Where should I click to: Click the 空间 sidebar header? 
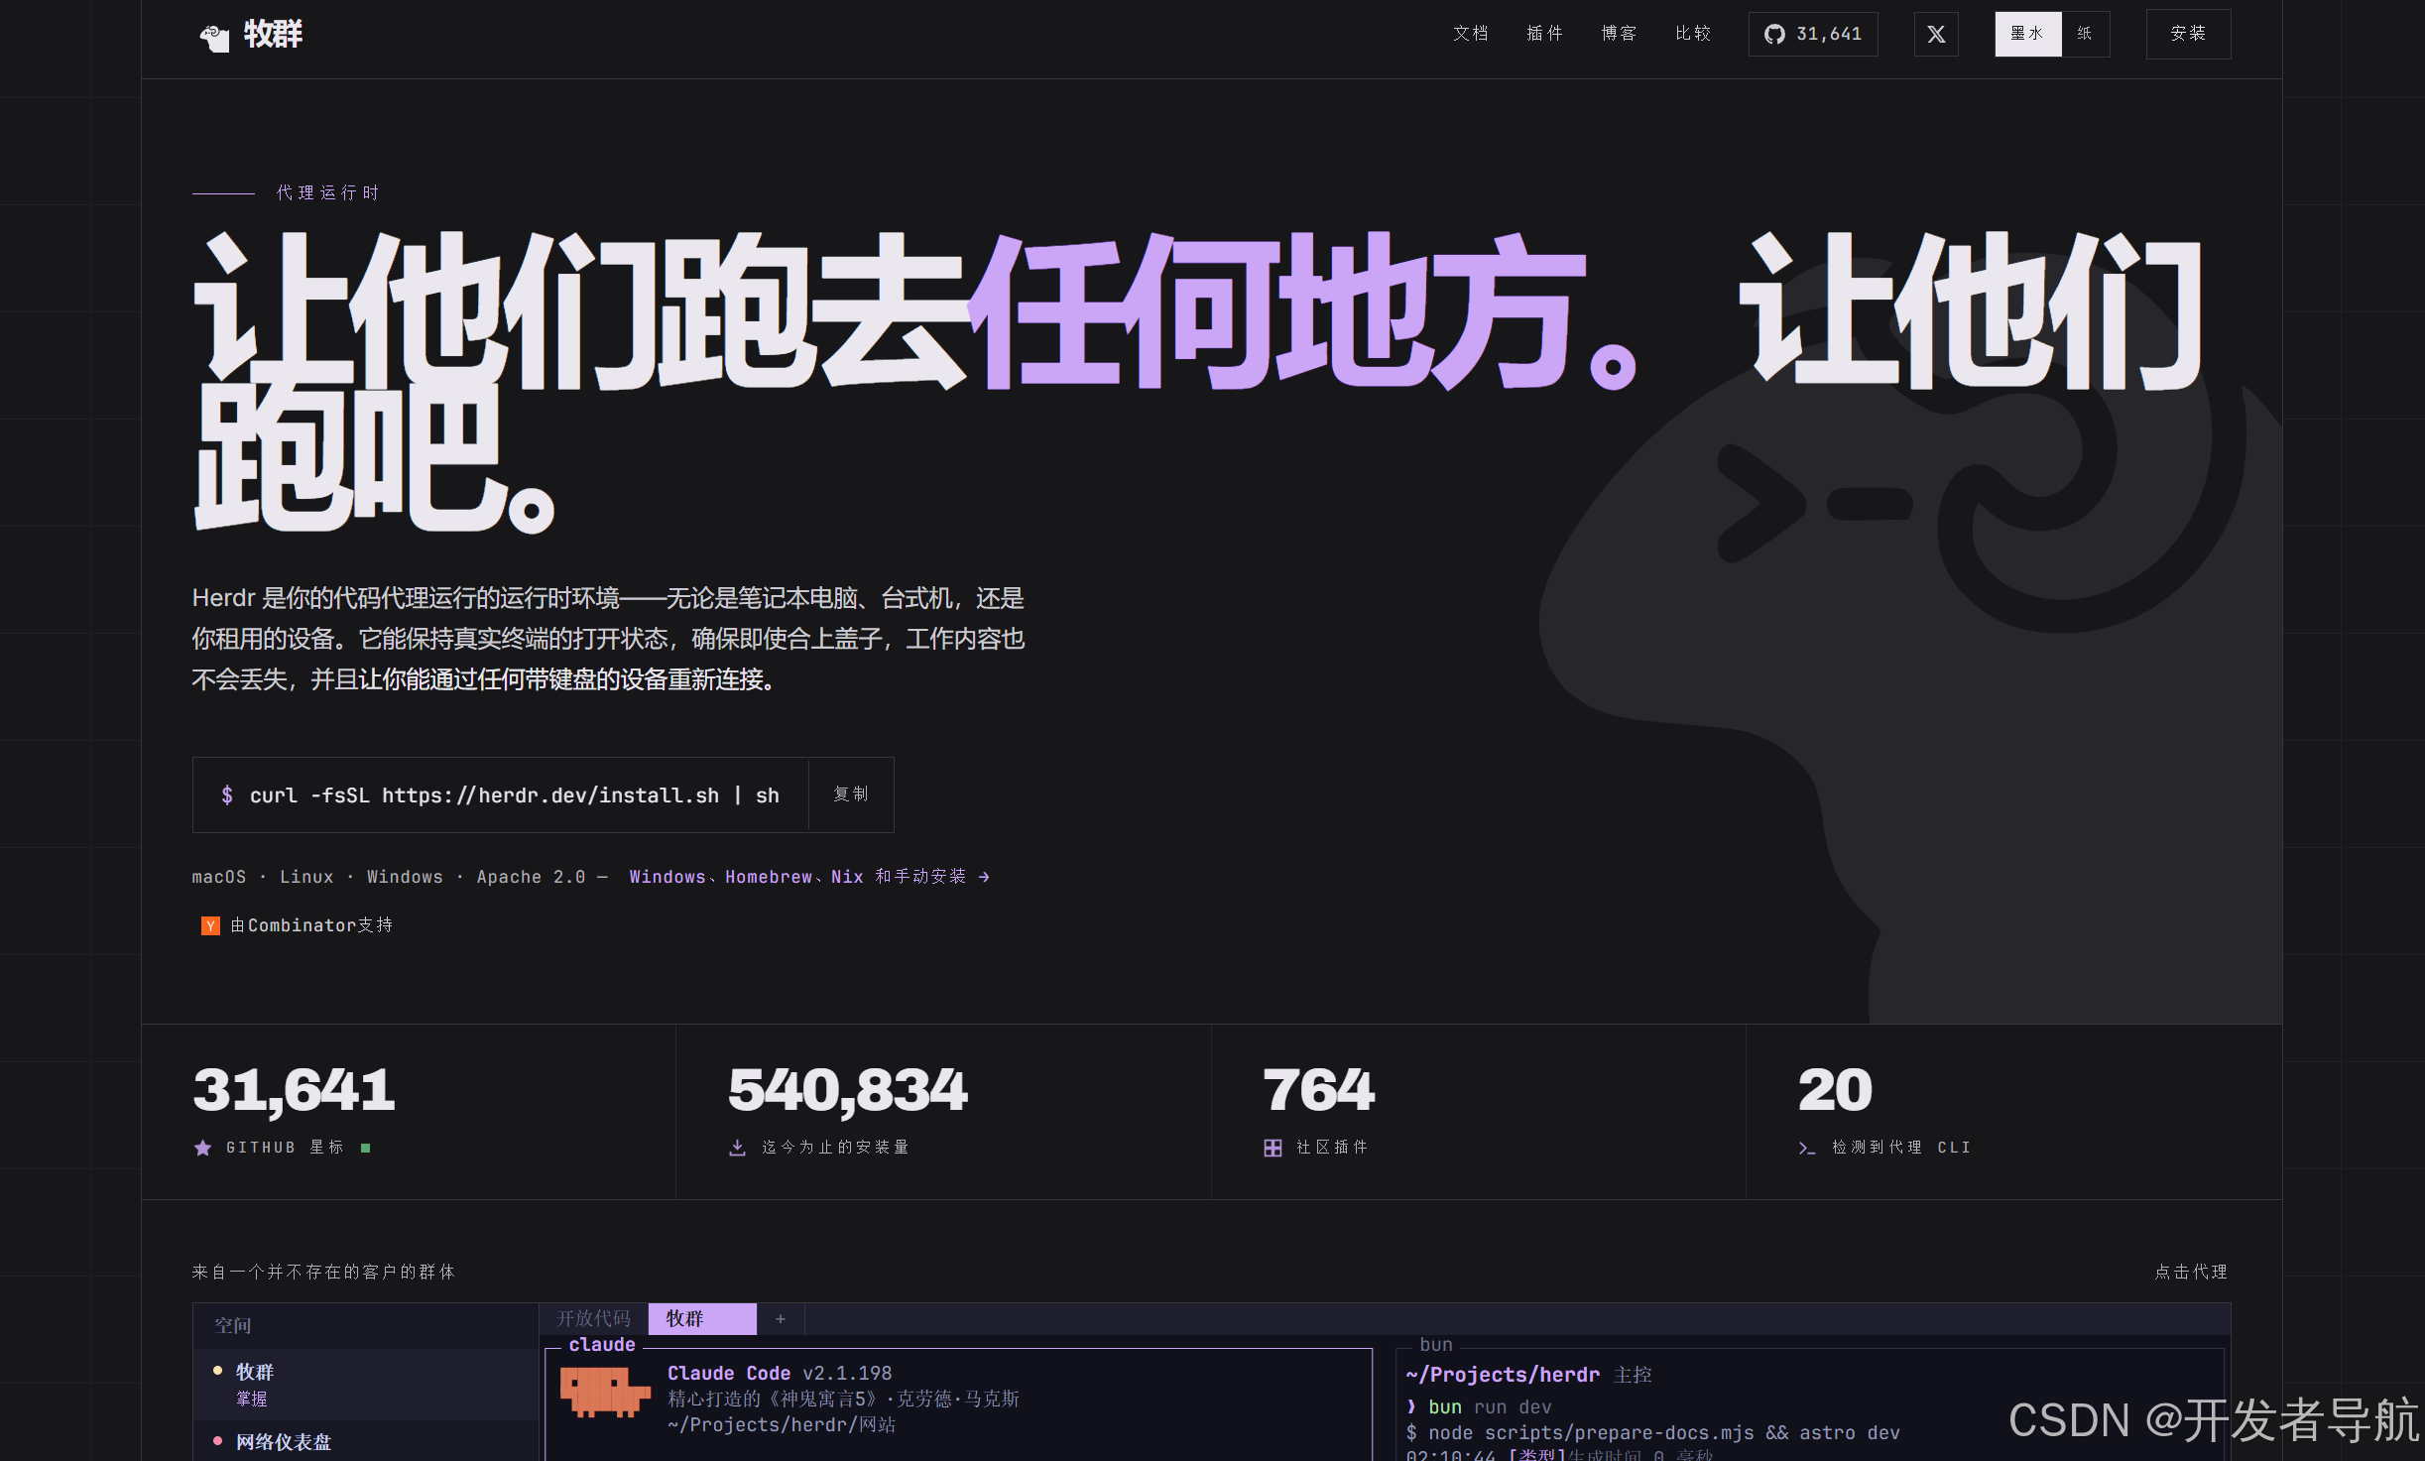click(x=233, y=1326)
